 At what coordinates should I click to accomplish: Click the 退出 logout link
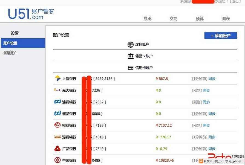[x=235, y=1]
